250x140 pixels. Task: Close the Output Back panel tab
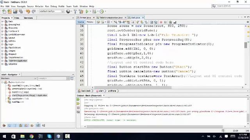pos(104,95)
